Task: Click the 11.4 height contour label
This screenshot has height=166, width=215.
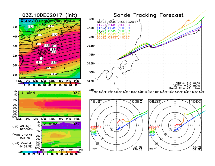Action: pos(55,35)
